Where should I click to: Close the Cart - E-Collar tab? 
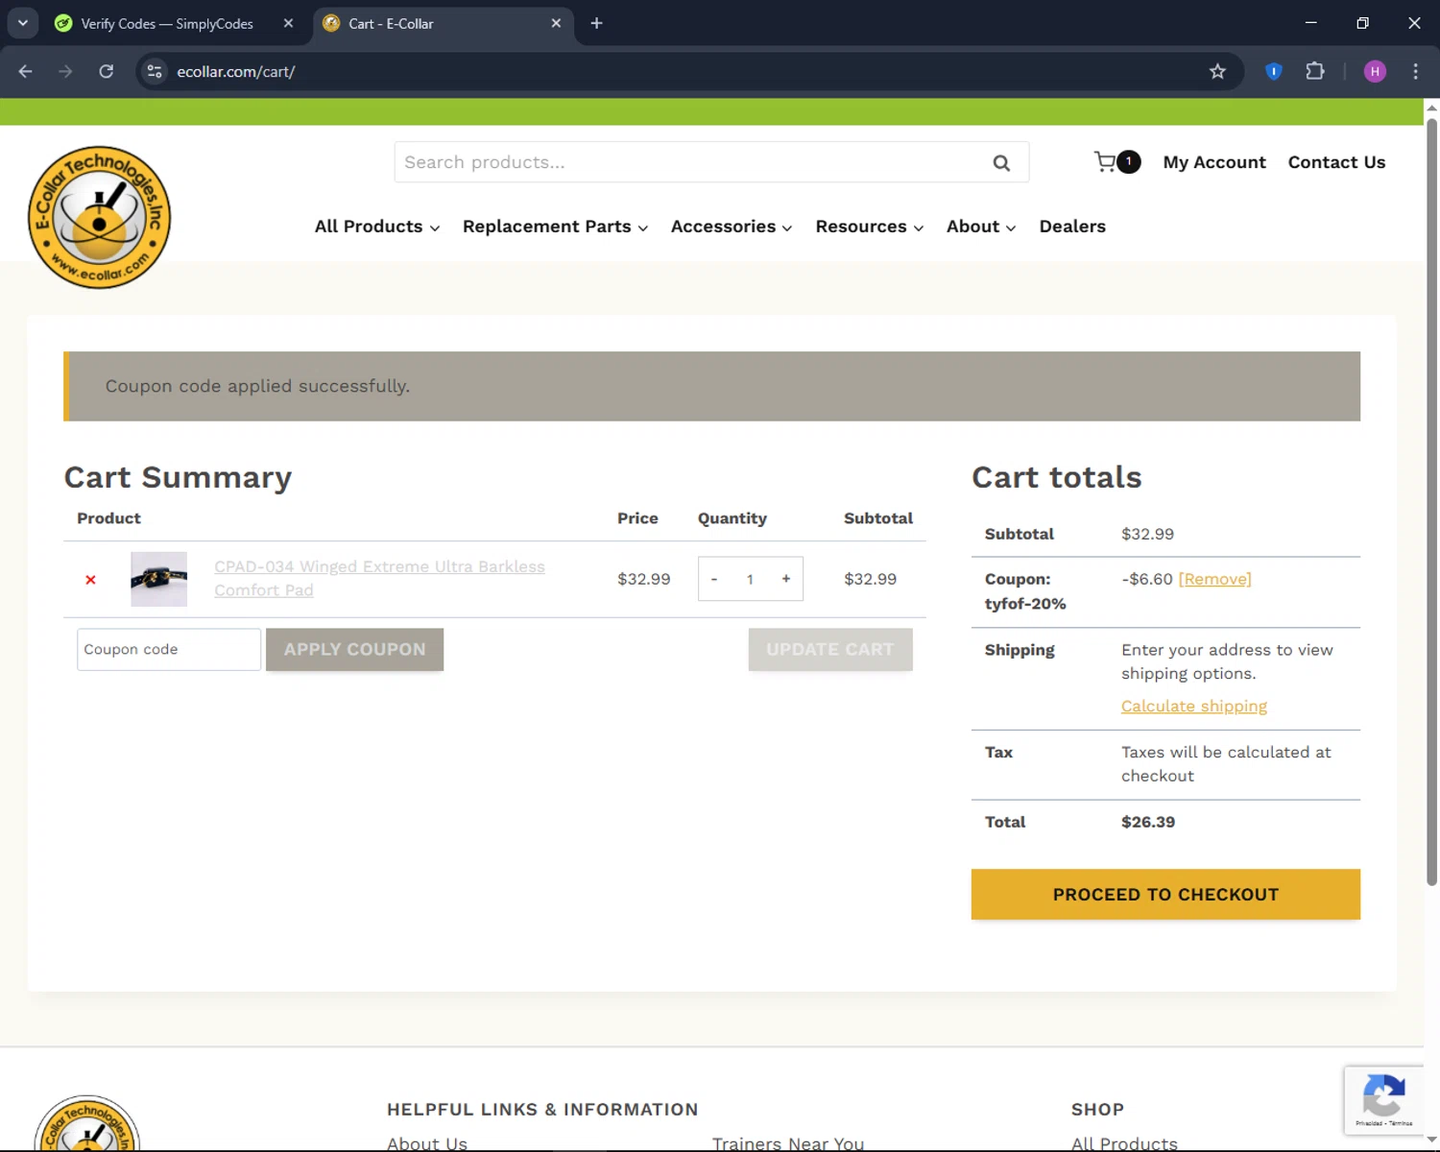(x=556, y=23)
